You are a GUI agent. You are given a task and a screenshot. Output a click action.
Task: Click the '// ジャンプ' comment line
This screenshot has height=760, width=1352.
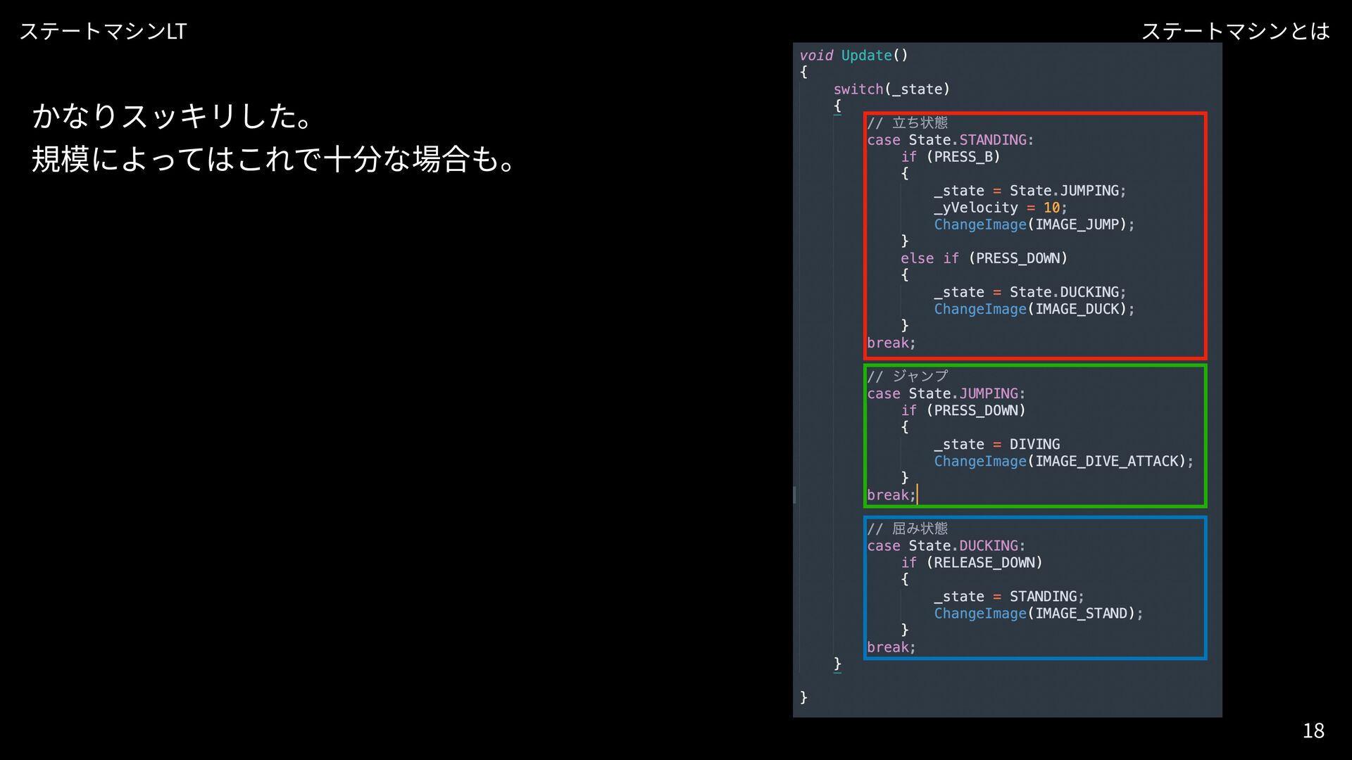coord(908,376)
